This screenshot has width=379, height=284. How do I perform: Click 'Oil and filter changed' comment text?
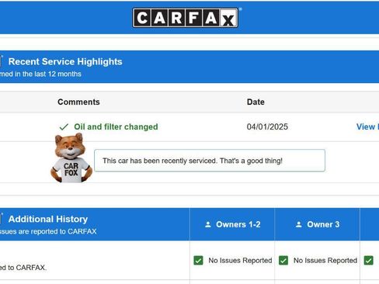116,126
